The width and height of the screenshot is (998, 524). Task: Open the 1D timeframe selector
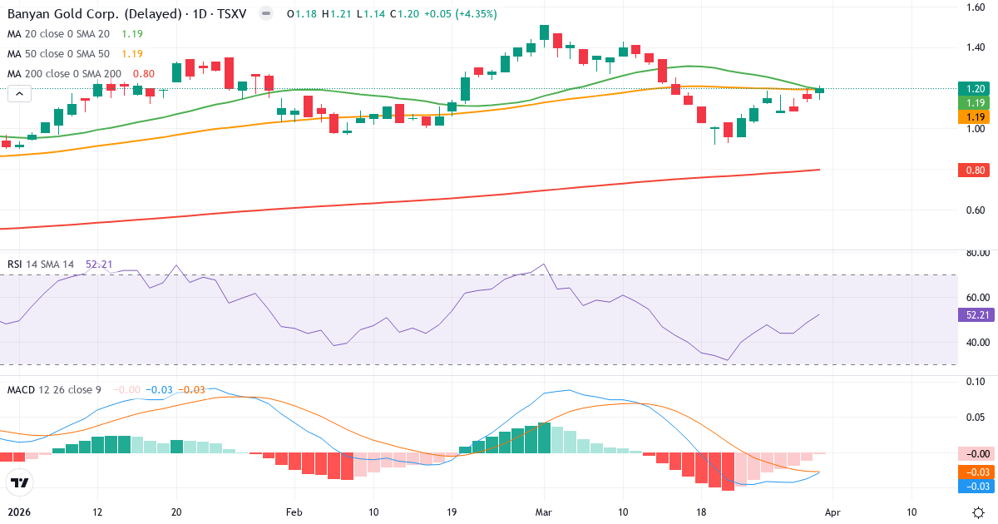(200, 13)
